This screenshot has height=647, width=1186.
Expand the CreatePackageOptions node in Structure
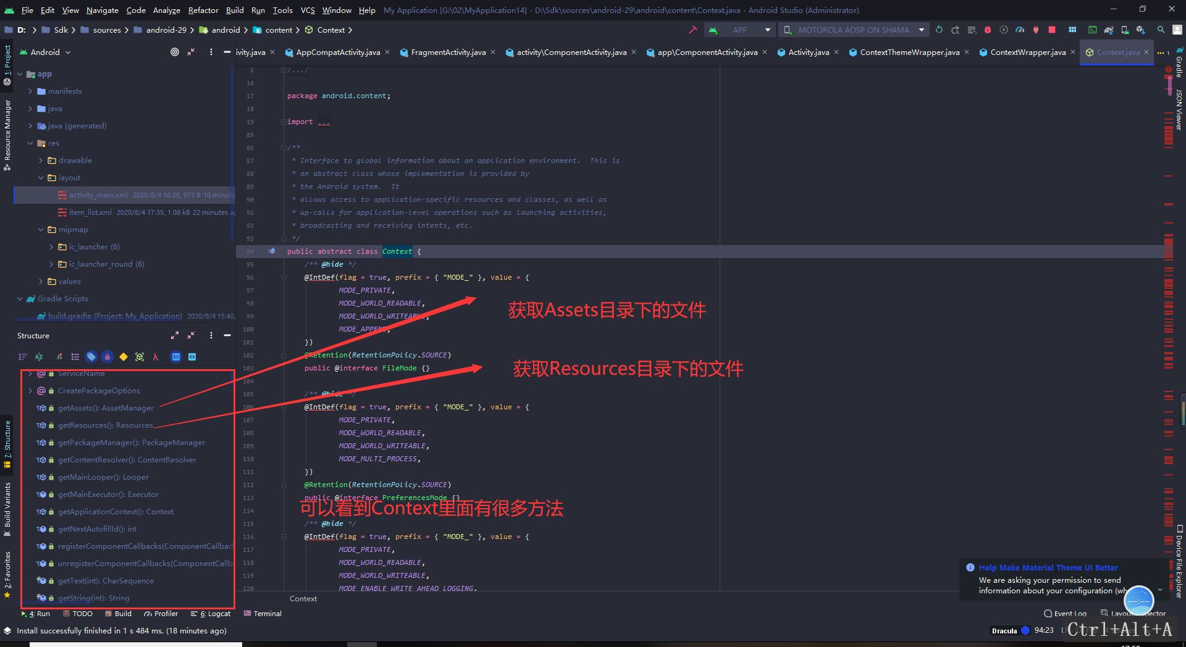pyautogui.click(x=30, y=391)
